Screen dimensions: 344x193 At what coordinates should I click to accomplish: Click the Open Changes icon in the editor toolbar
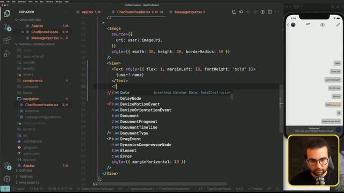click(x=234, y=12)
